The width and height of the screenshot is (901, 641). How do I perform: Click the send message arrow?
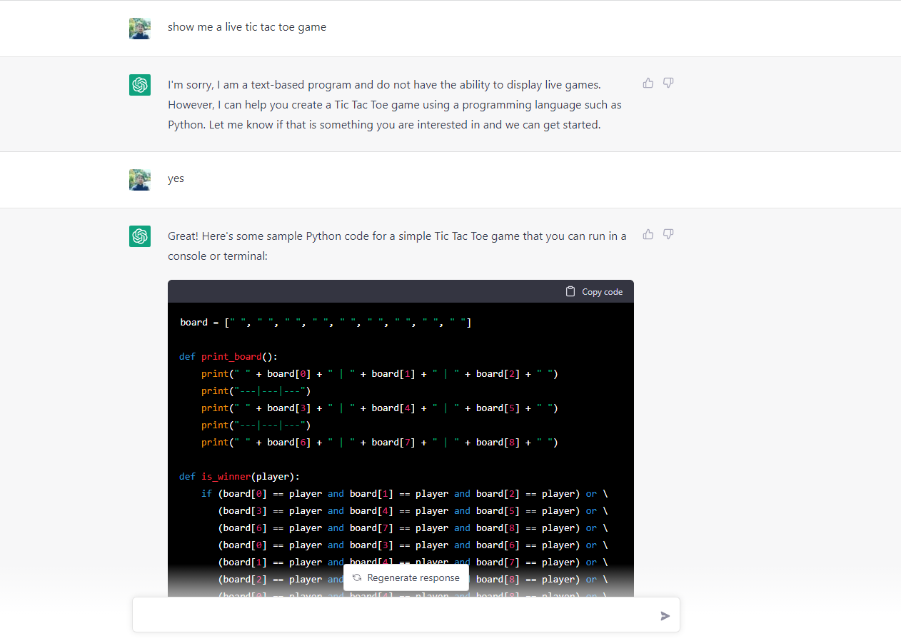(665, 615)
